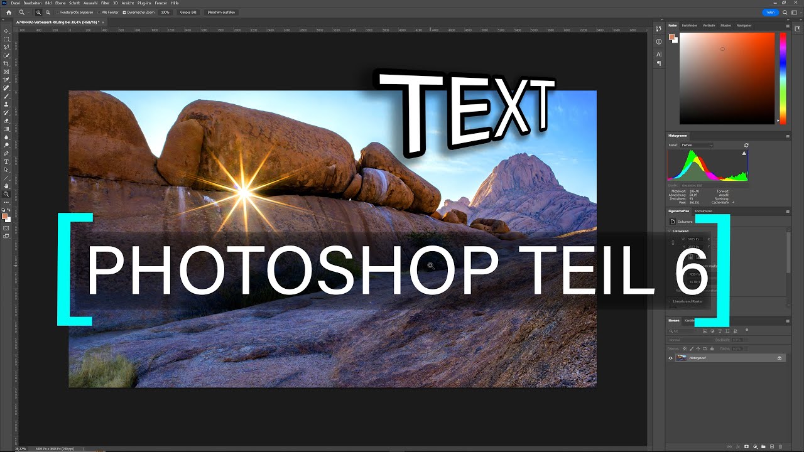This screenshot has width=804, height=452.
Task: Click Hintergrund layer thumbnail
Action: 682,358
